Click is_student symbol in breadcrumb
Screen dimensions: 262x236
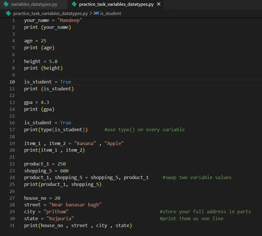pos(111,13)
